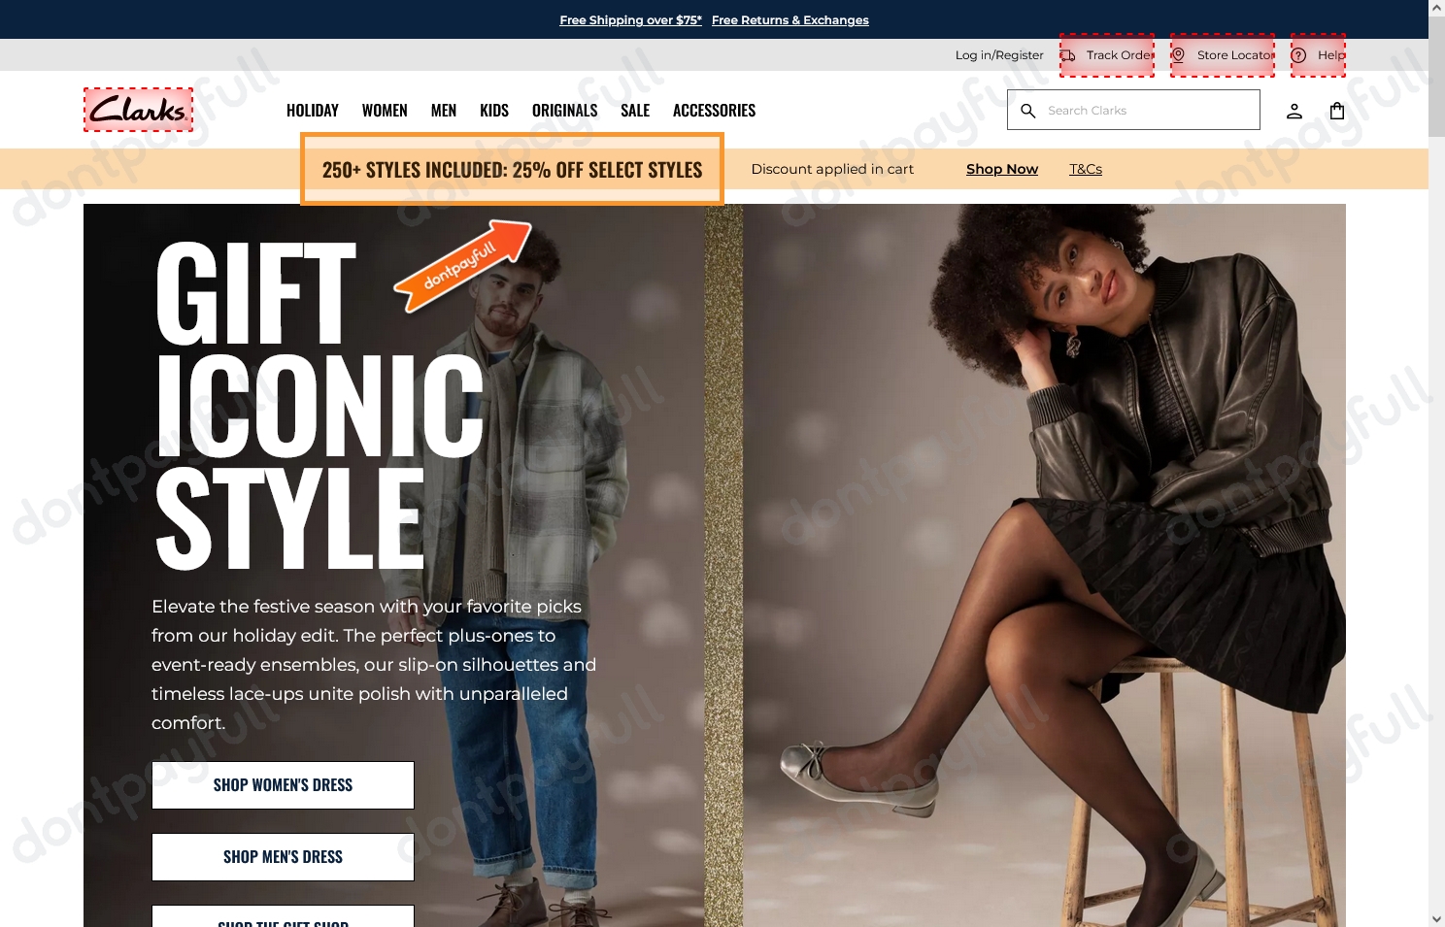Open Store Locator via the pin icon
The width and height of the screenshot is (1445, 927).
point(1178,55)
